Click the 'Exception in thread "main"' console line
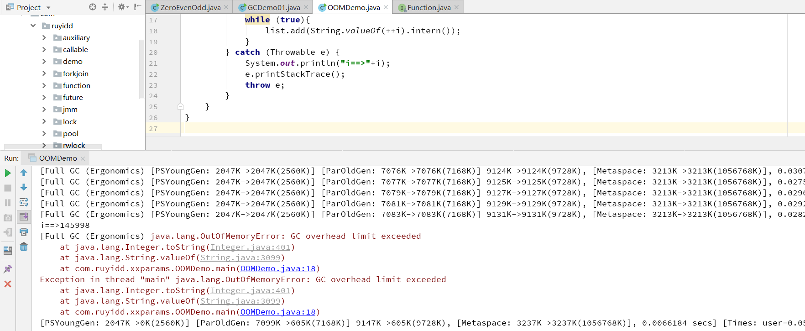The width and height of the screenshot is (805, 331). (x=243, y=279)
